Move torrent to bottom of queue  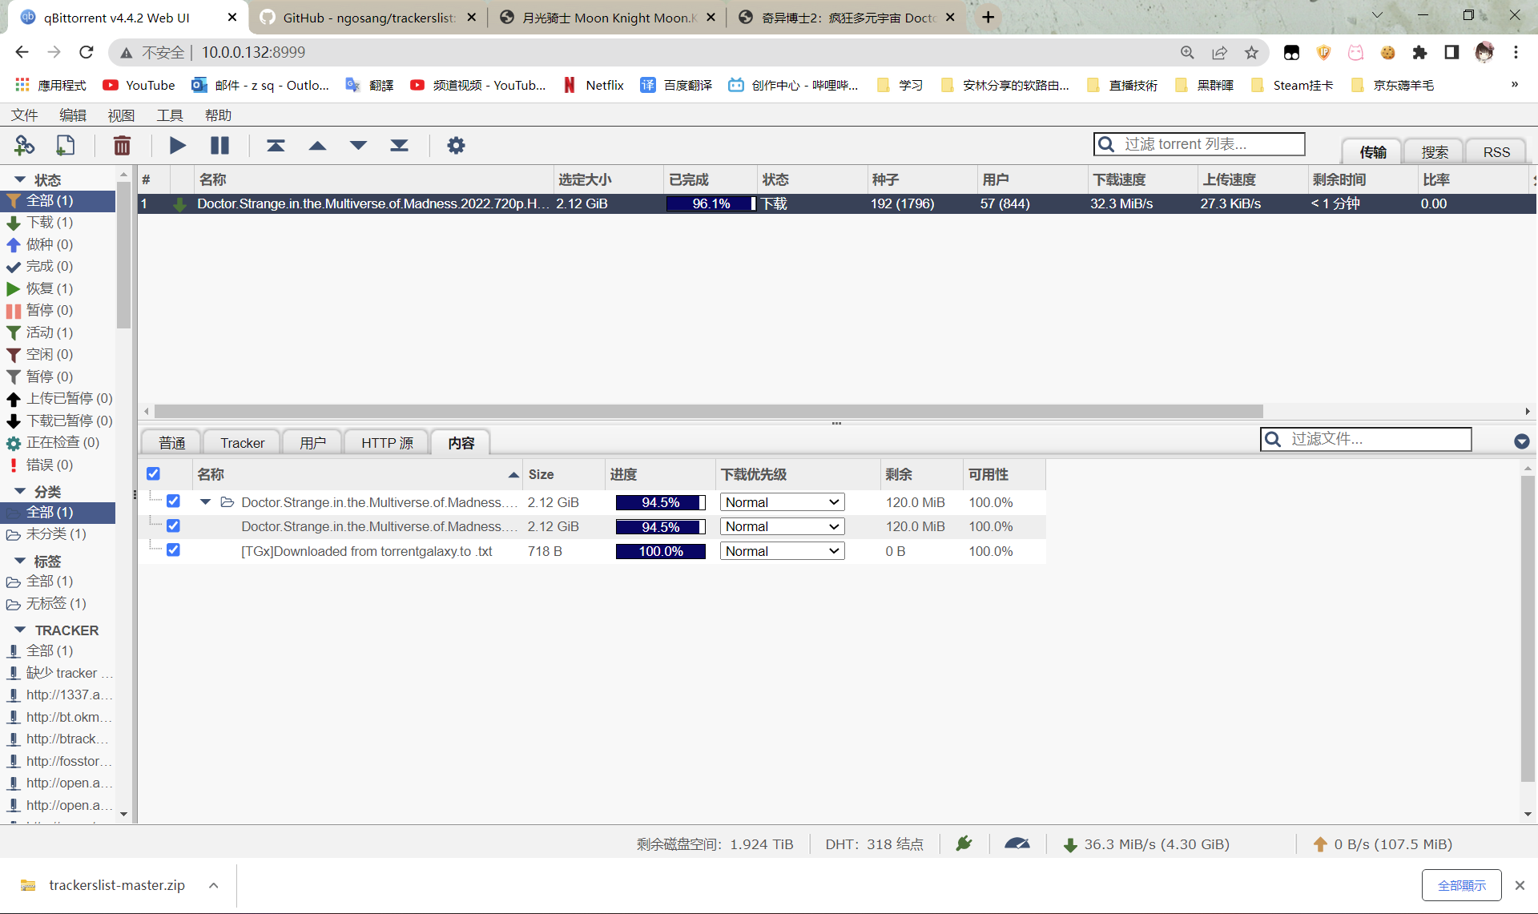pos(399,145)
